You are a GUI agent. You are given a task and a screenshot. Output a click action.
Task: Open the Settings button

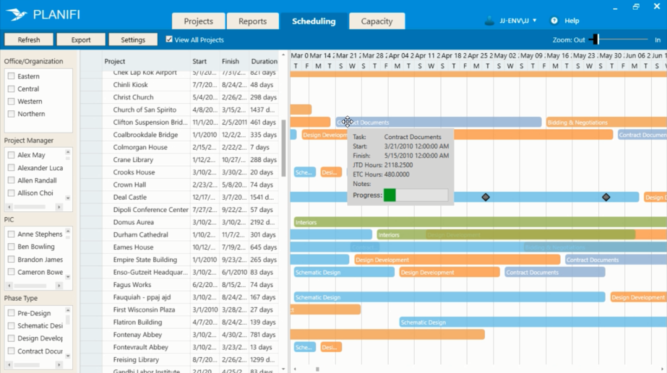[133, 40]
